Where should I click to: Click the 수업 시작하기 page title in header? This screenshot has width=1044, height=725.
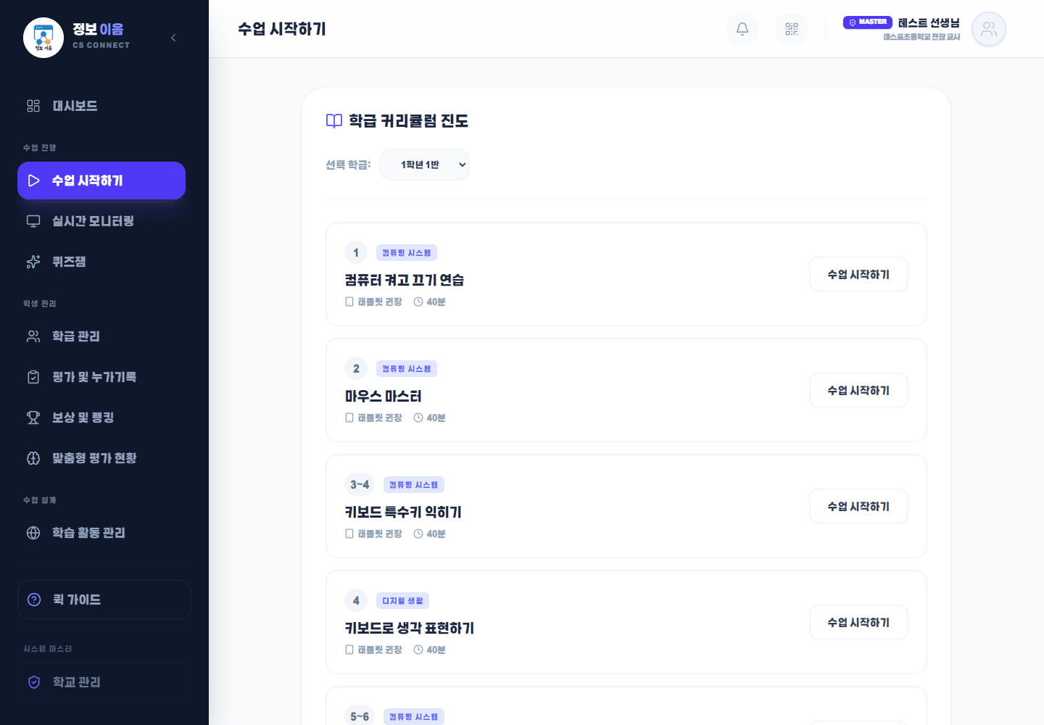282,29
